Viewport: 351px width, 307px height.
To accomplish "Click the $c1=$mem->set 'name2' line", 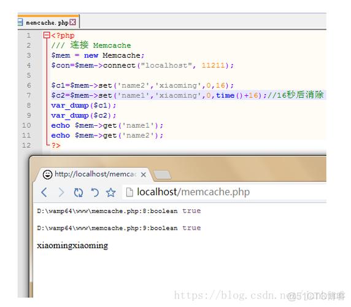I will pos(142,85).
